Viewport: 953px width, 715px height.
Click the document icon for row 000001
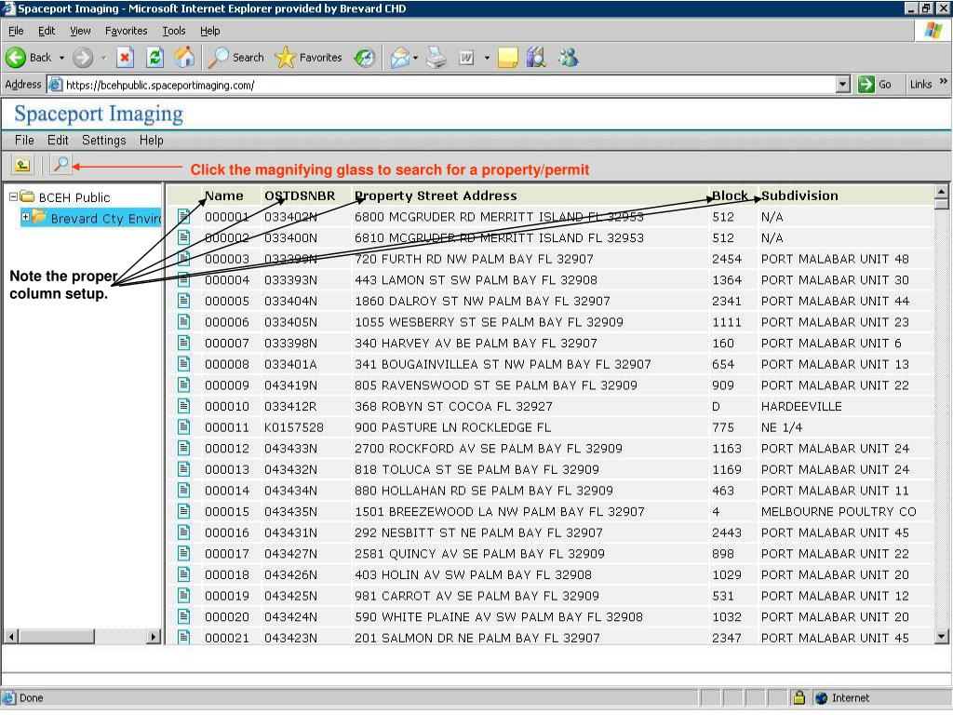coord(183,216)
